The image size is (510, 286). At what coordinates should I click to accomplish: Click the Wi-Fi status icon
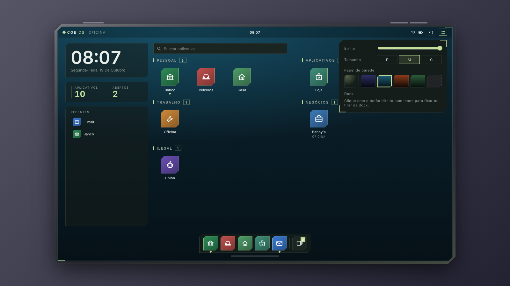[413, 32]
